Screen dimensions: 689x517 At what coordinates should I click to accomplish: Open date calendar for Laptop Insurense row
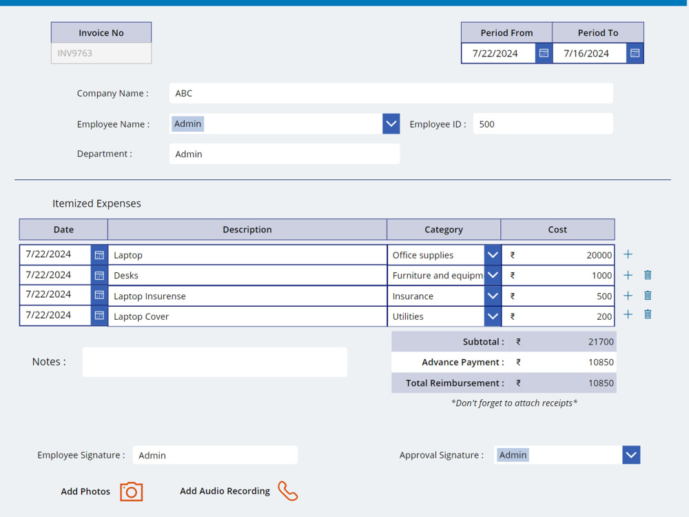tap(99, 295)
